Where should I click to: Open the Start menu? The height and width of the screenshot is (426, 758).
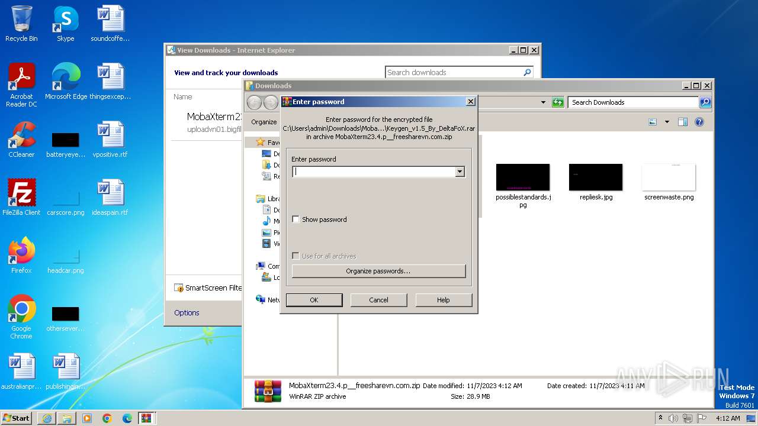point(16,418)
